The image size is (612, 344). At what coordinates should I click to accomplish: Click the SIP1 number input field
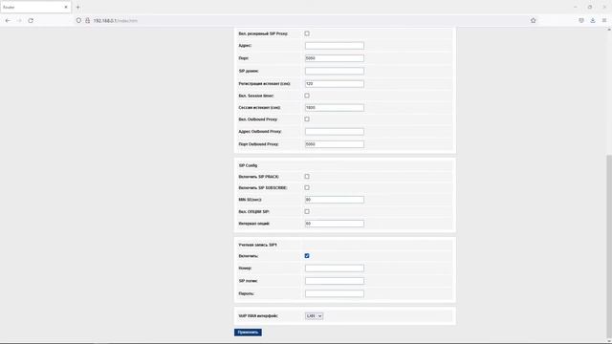[x=335, y=268]
